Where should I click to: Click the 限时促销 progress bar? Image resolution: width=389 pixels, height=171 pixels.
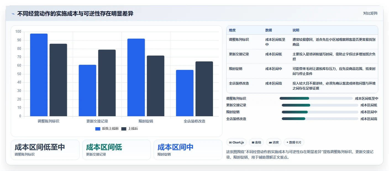coord(320,112)
